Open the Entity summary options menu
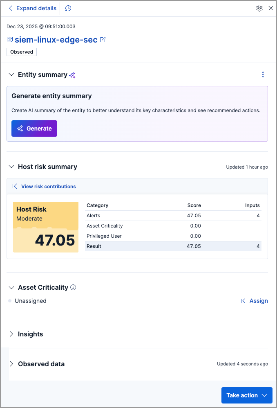 pyautogui.click(x=263, y=74)
